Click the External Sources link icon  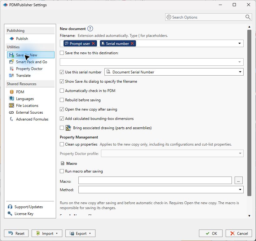click(x=11, y=112)
